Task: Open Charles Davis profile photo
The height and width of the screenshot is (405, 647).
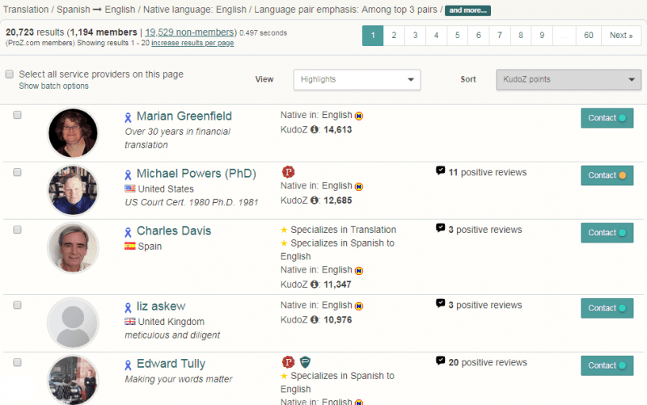Action: coord(73,247)
